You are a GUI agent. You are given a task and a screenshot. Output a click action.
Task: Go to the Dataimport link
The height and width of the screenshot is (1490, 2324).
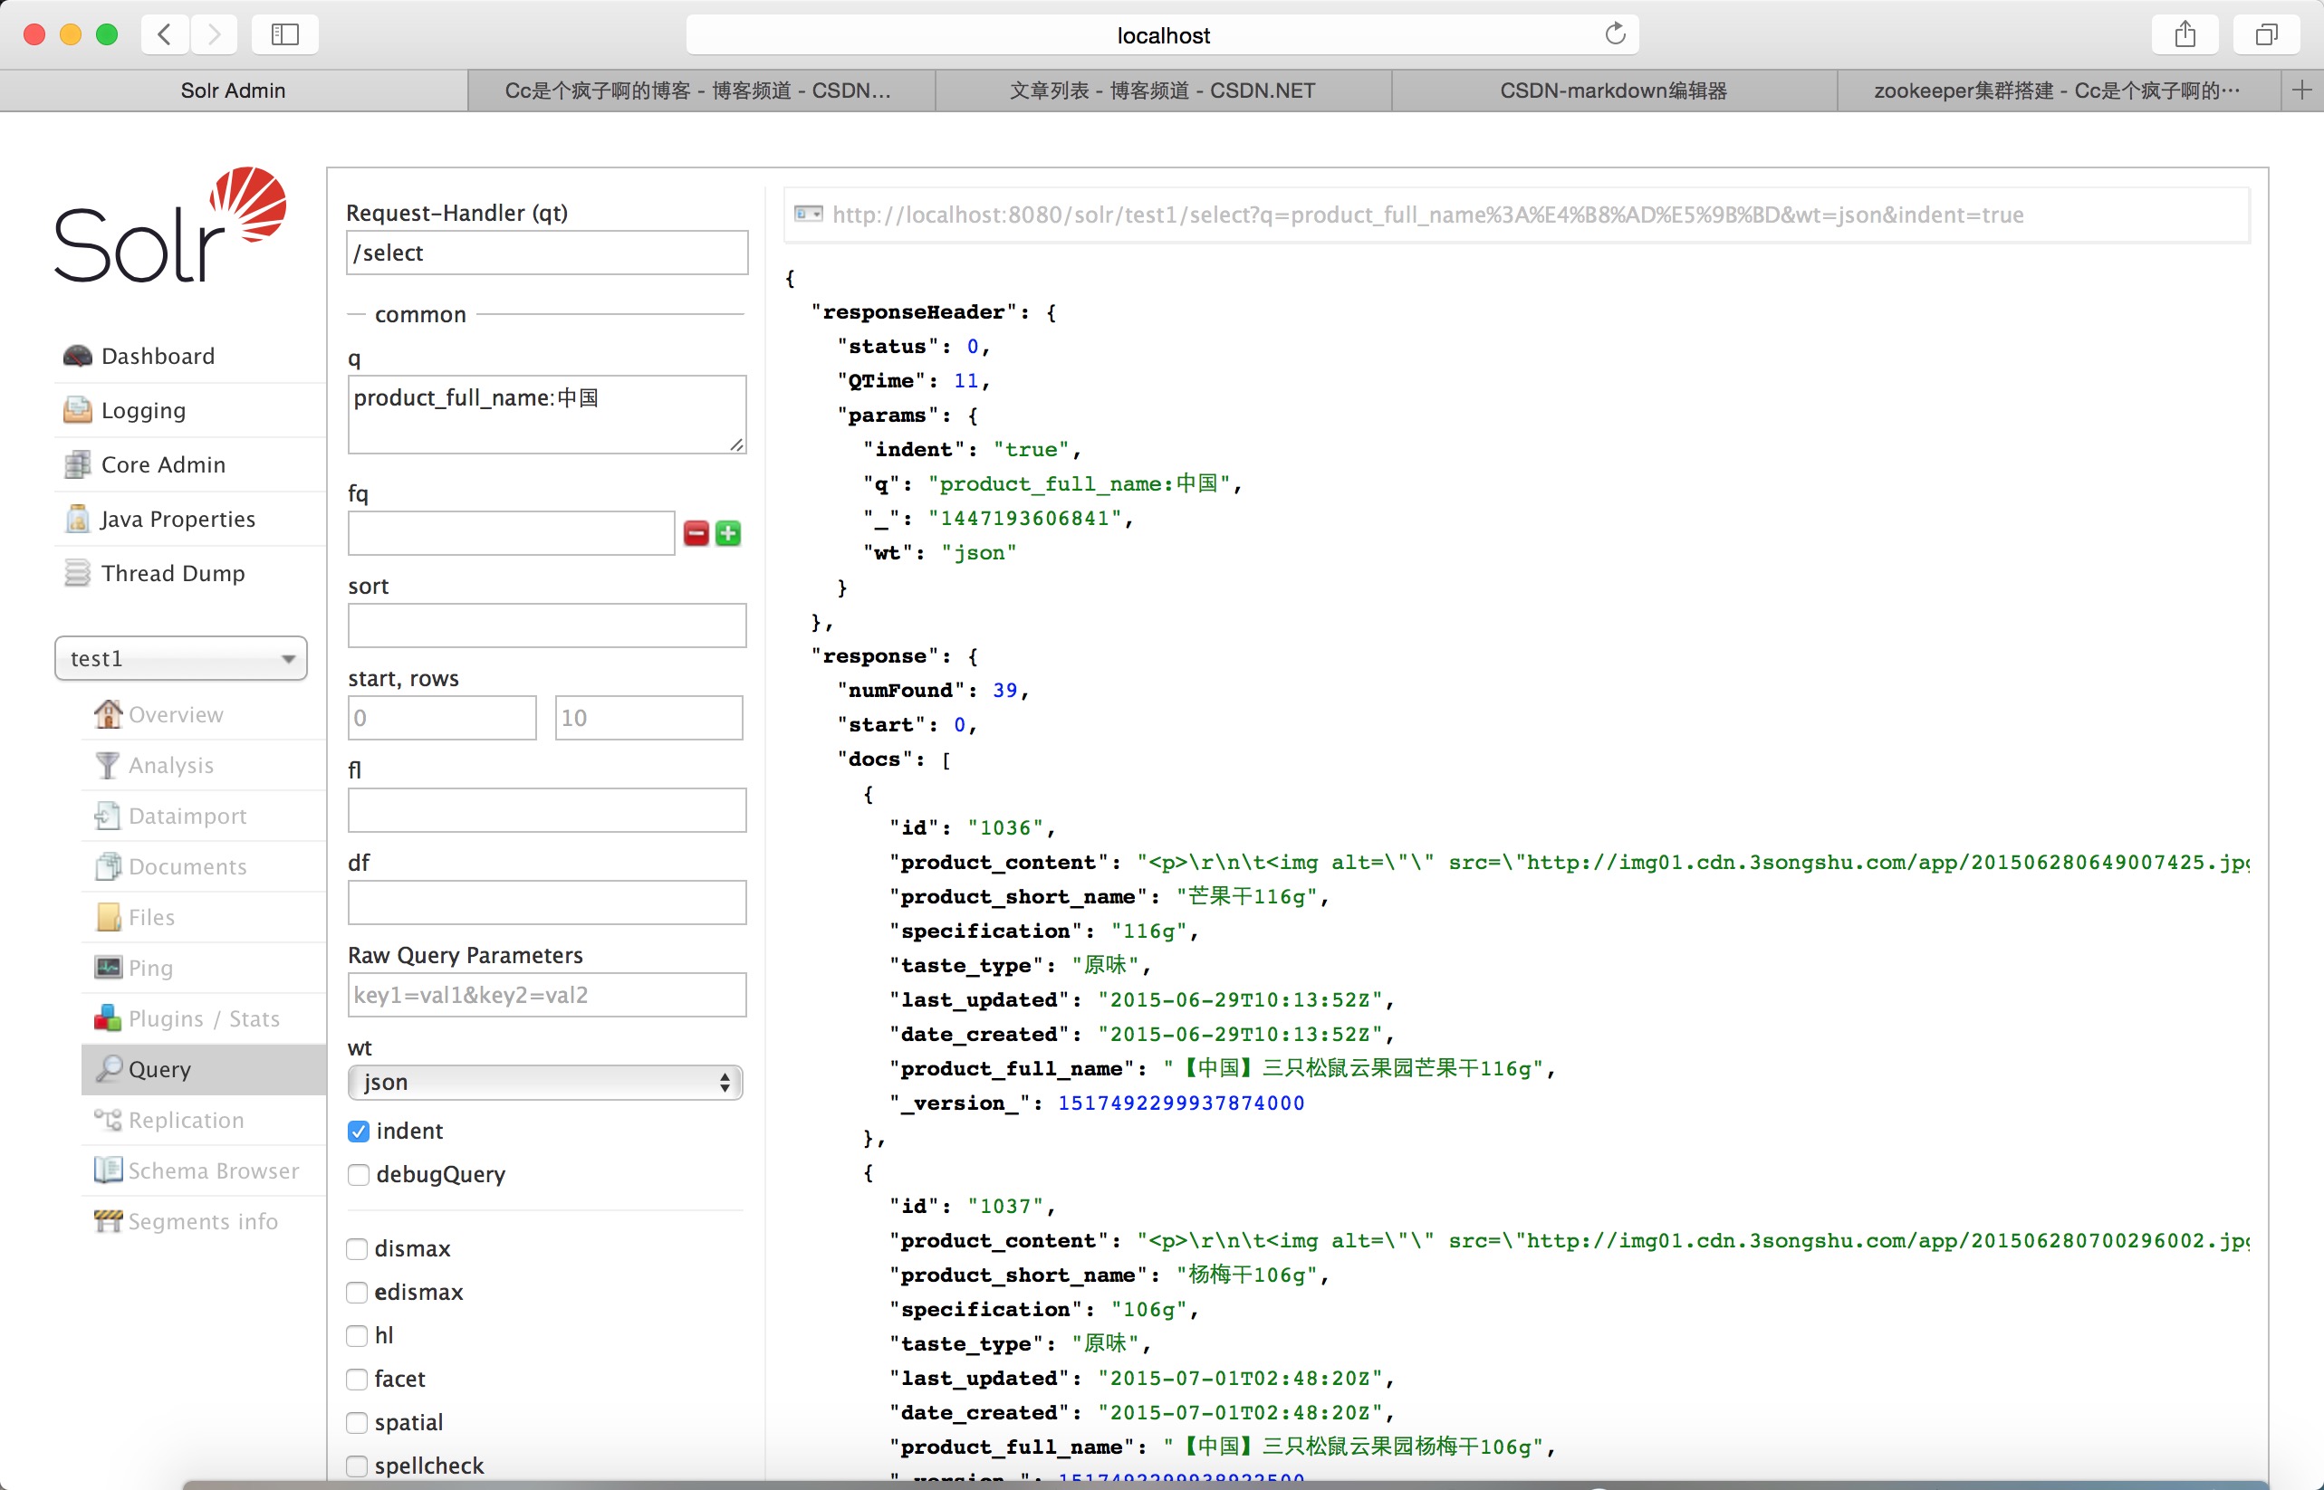[x=187, y=817]
